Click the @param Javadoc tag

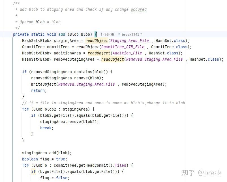coord(26,22)
